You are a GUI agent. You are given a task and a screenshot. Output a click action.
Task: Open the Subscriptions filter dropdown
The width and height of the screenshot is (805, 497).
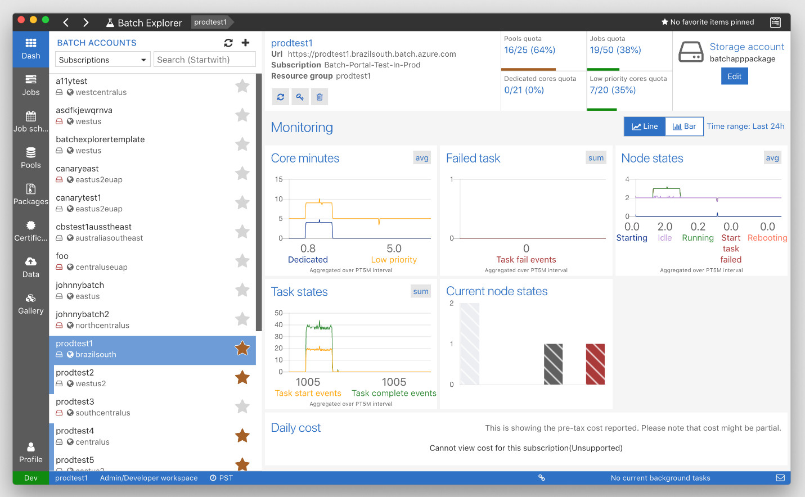pyautogui.click(x=102, y=60)
